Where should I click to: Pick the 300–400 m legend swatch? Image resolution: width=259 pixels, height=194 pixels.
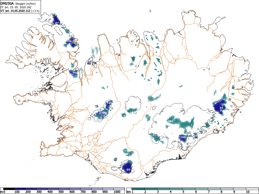click(x=42, y=189)
